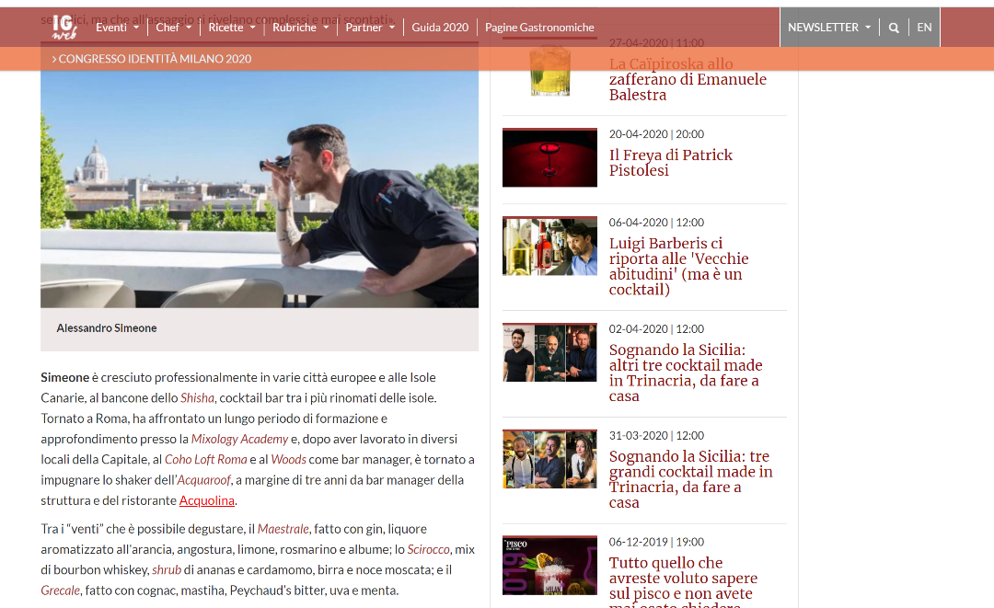Open the Rubriche dropdown
Image resolution: width=994 pixels, height=608 pixels.
click(300, 27)
